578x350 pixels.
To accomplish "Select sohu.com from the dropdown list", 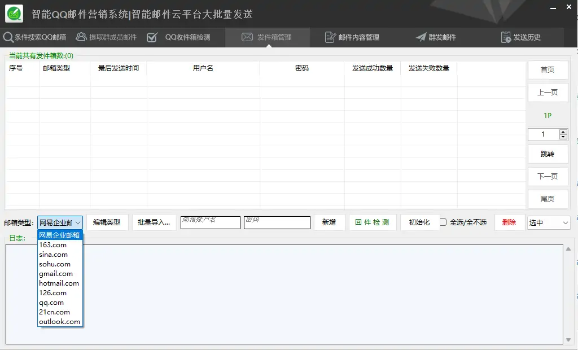I will click(60, 264).
